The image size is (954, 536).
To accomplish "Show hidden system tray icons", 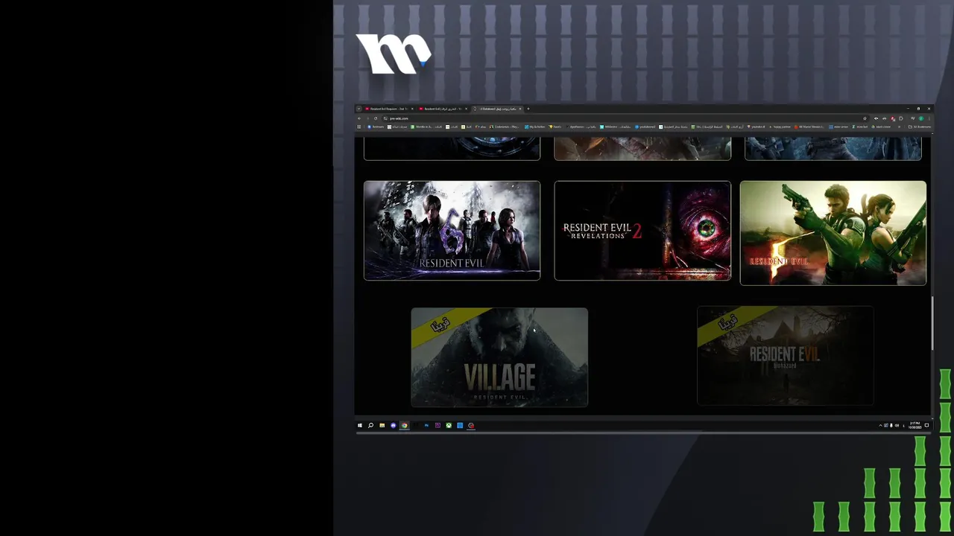I will pyautogui.click(x=880, y=426).
